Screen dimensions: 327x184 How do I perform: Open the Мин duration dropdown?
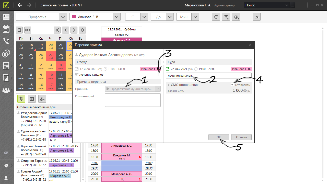(x=195, y=17)
